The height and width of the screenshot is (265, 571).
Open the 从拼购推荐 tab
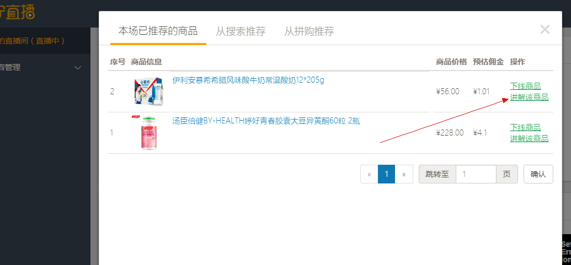tap(309, 31)
